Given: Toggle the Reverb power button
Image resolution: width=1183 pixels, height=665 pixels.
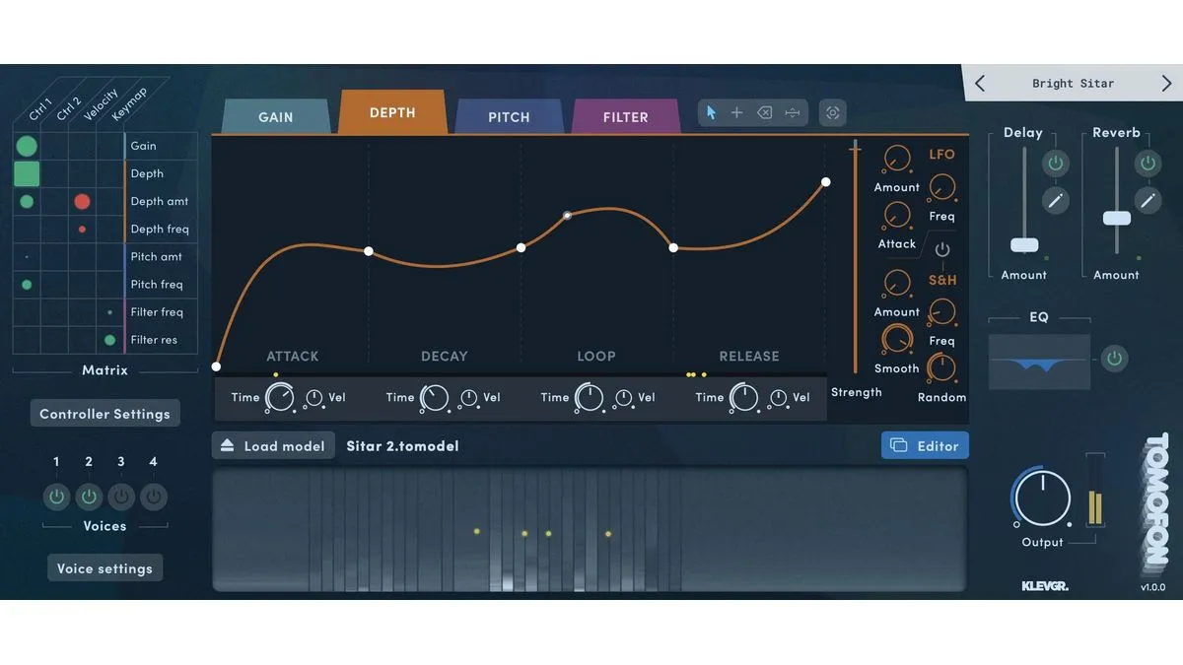Looking at the screenshot, I should pyautogui.click(x=1148, y=163).
